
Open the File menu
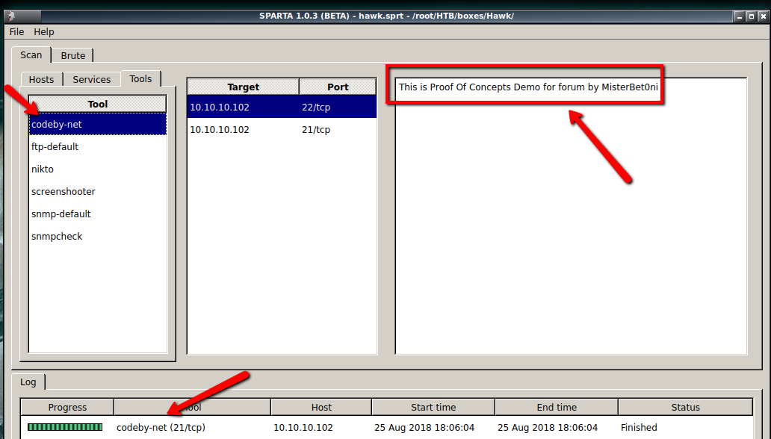click(x=16, y=32)
